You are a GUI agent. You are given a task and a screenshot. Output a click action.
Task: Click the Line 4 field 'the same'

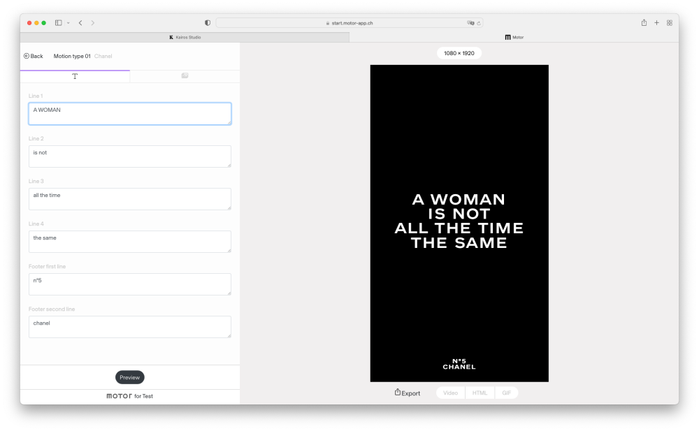[x=130, y=242]
